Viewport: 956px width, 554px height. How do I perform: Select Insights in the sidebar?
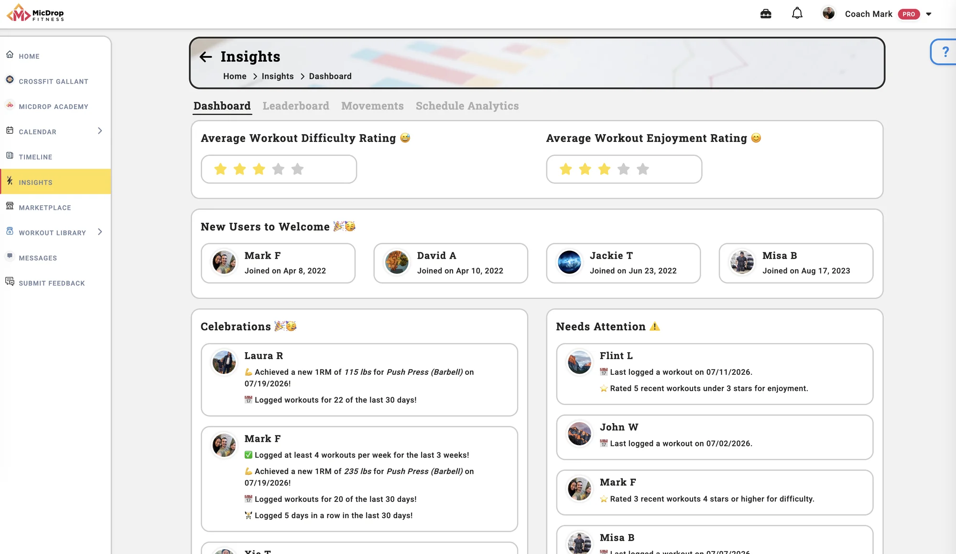tap(55, 182)
